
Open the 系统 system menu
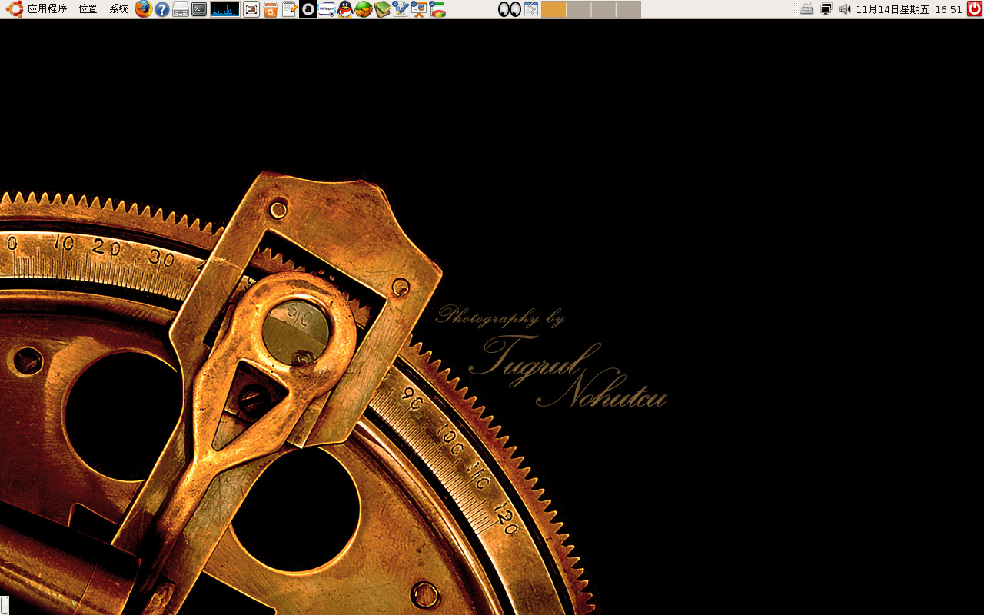(118, 9)
